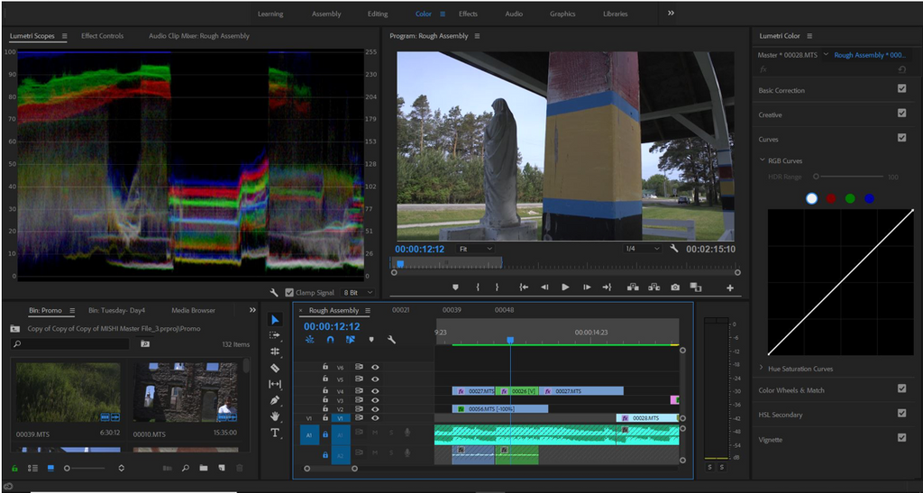Switch to Graphics workspace
The image size is (923, 493).
562,14
